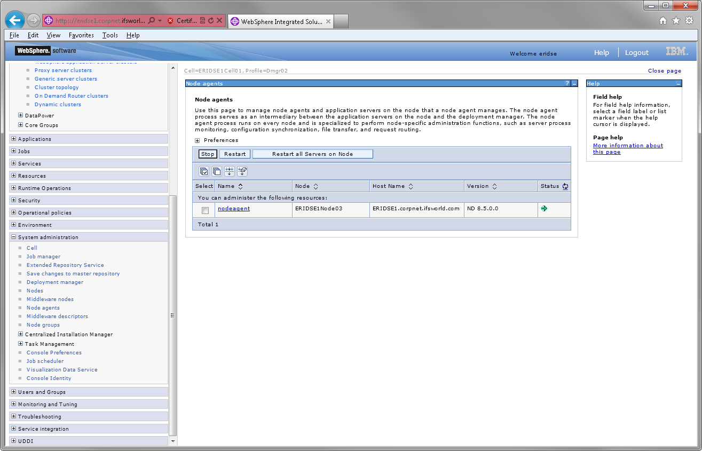Viewport: 702px width, 451px height.
Task: Open the Node agents navigation link
Action: [43, 308]
